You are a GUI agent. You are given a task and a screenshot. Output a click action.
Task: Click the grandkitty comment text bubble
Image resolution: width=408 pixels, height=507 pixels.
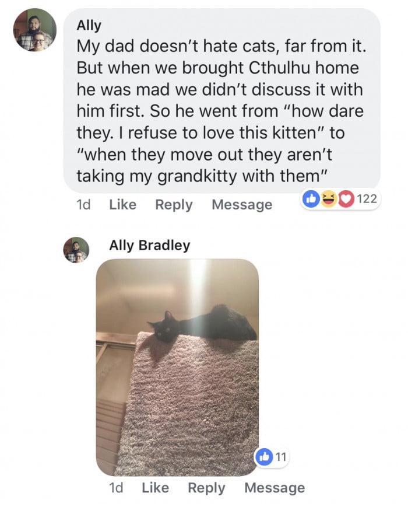coord(221,100)
